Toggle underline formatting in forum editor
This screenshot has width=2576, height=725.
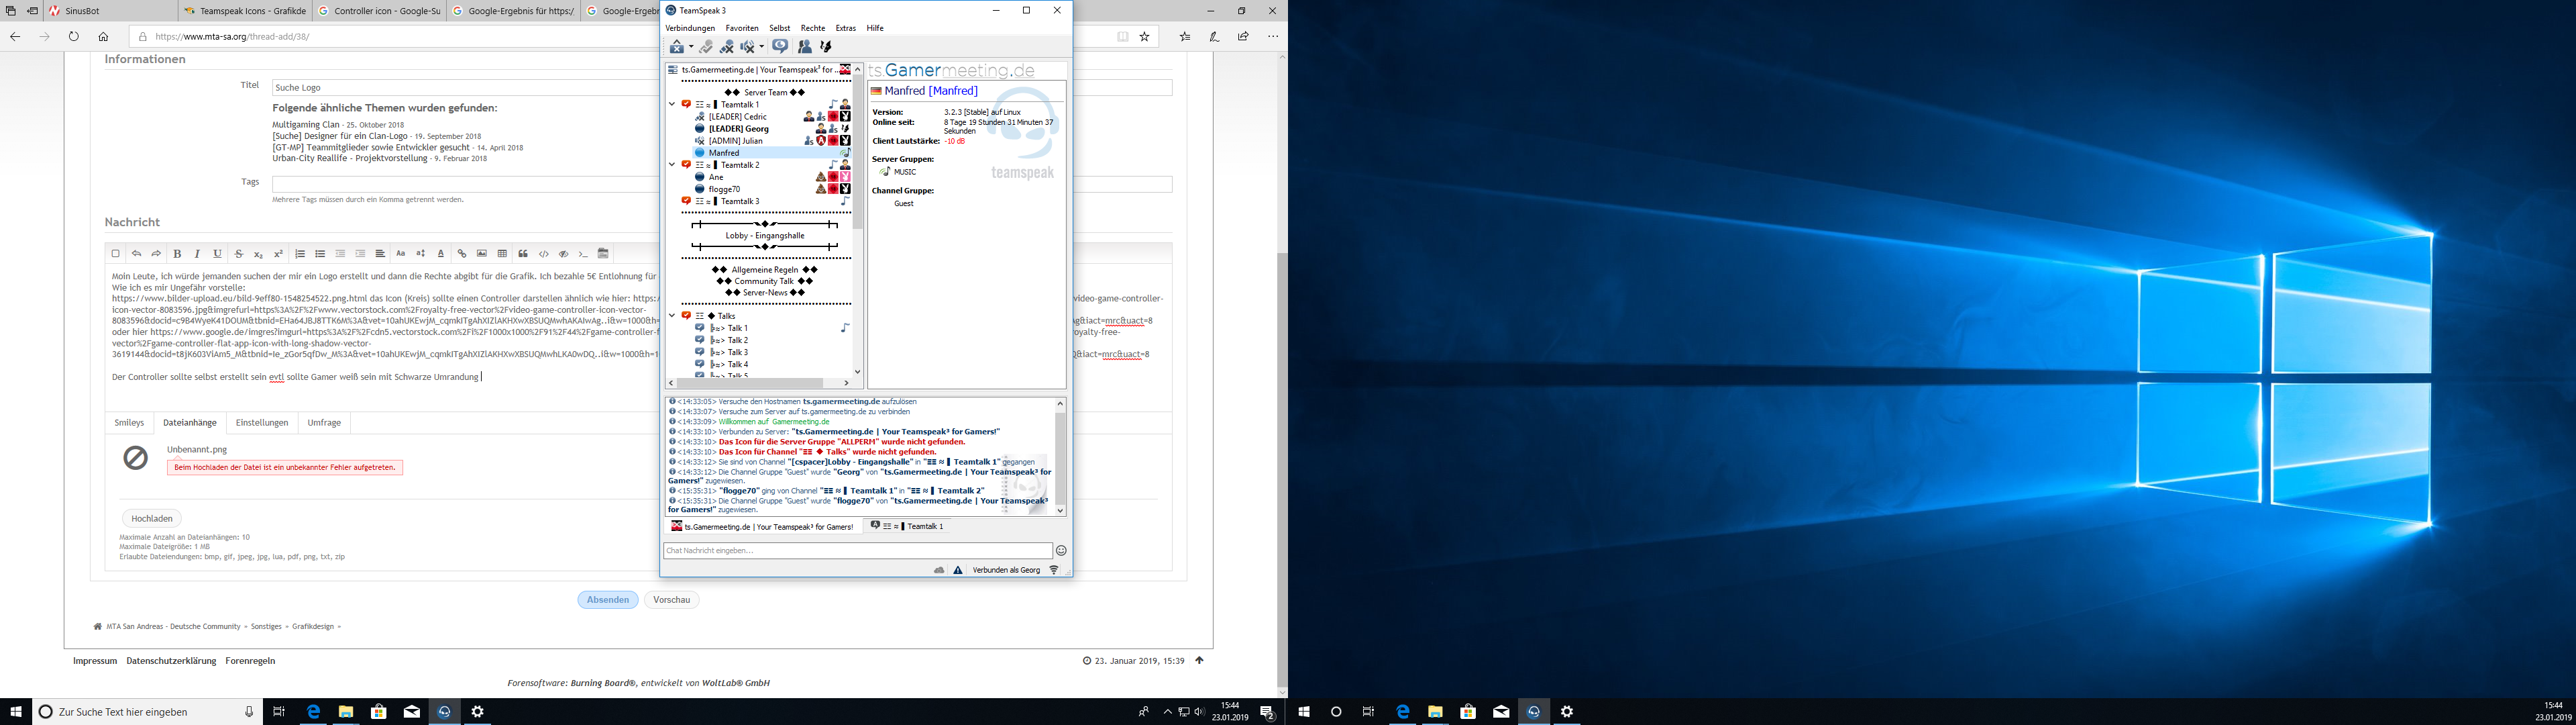click(x=217, y=254)
